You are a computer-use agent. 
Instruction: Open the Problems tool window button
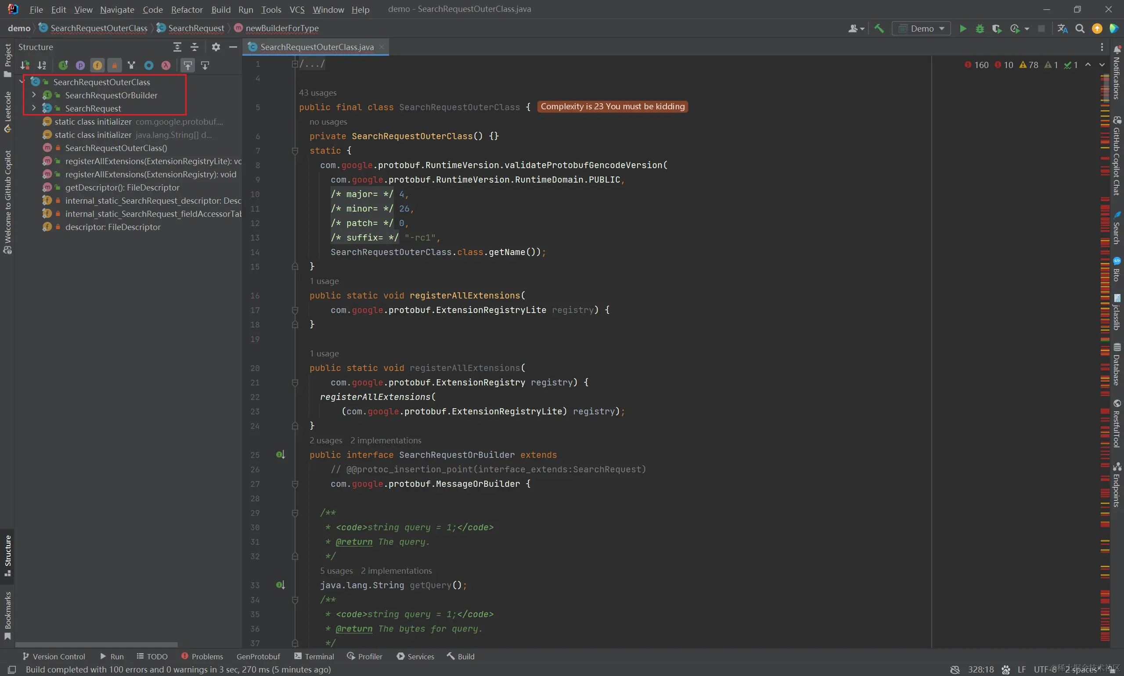(x=202, y=656)
